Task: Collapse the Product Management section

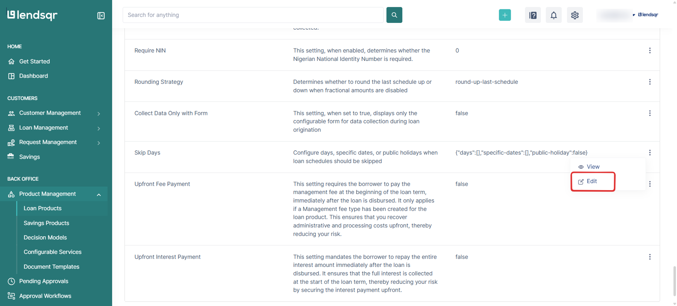Action: point(99,194)
